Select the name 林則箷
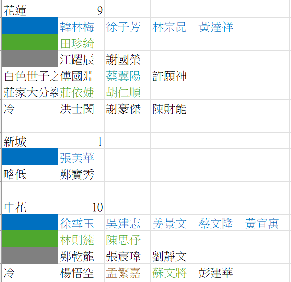The width and height of the screenshot is (291, 282). coord(77,240)
